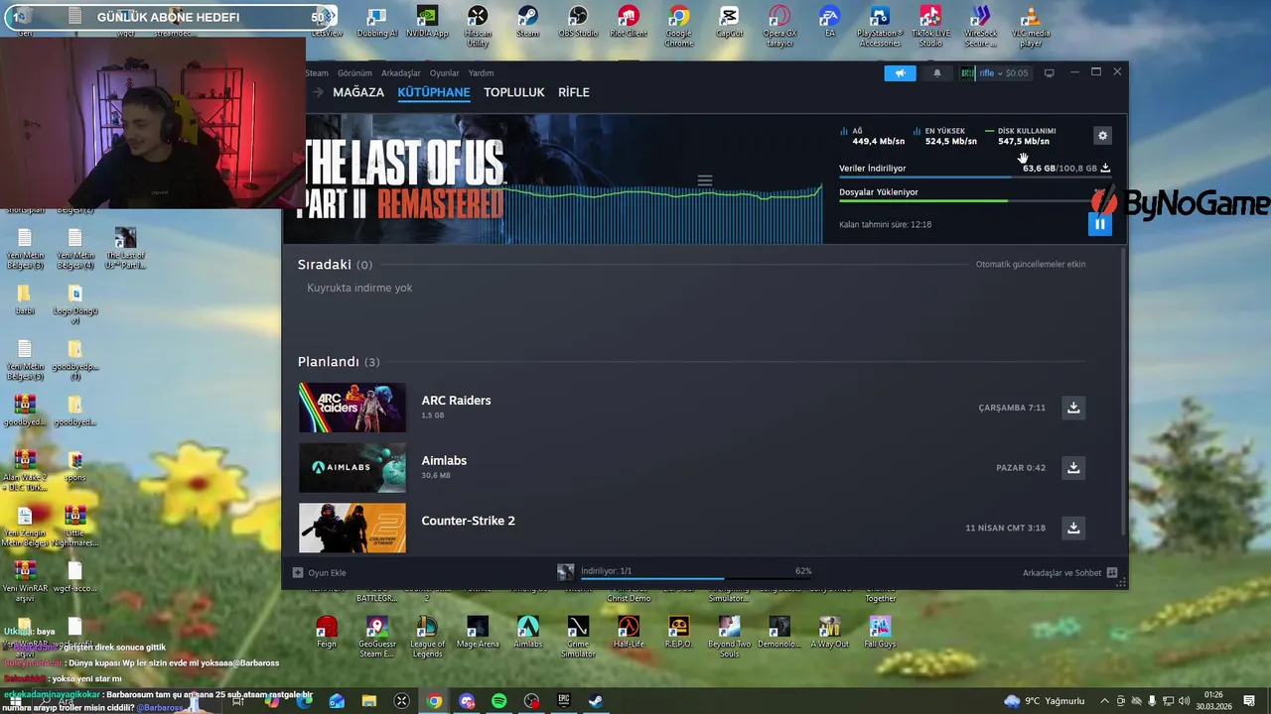The image size is (1271, 714).
Task: Click the Steam forward navigation arrow
Action: click(318, 92)
